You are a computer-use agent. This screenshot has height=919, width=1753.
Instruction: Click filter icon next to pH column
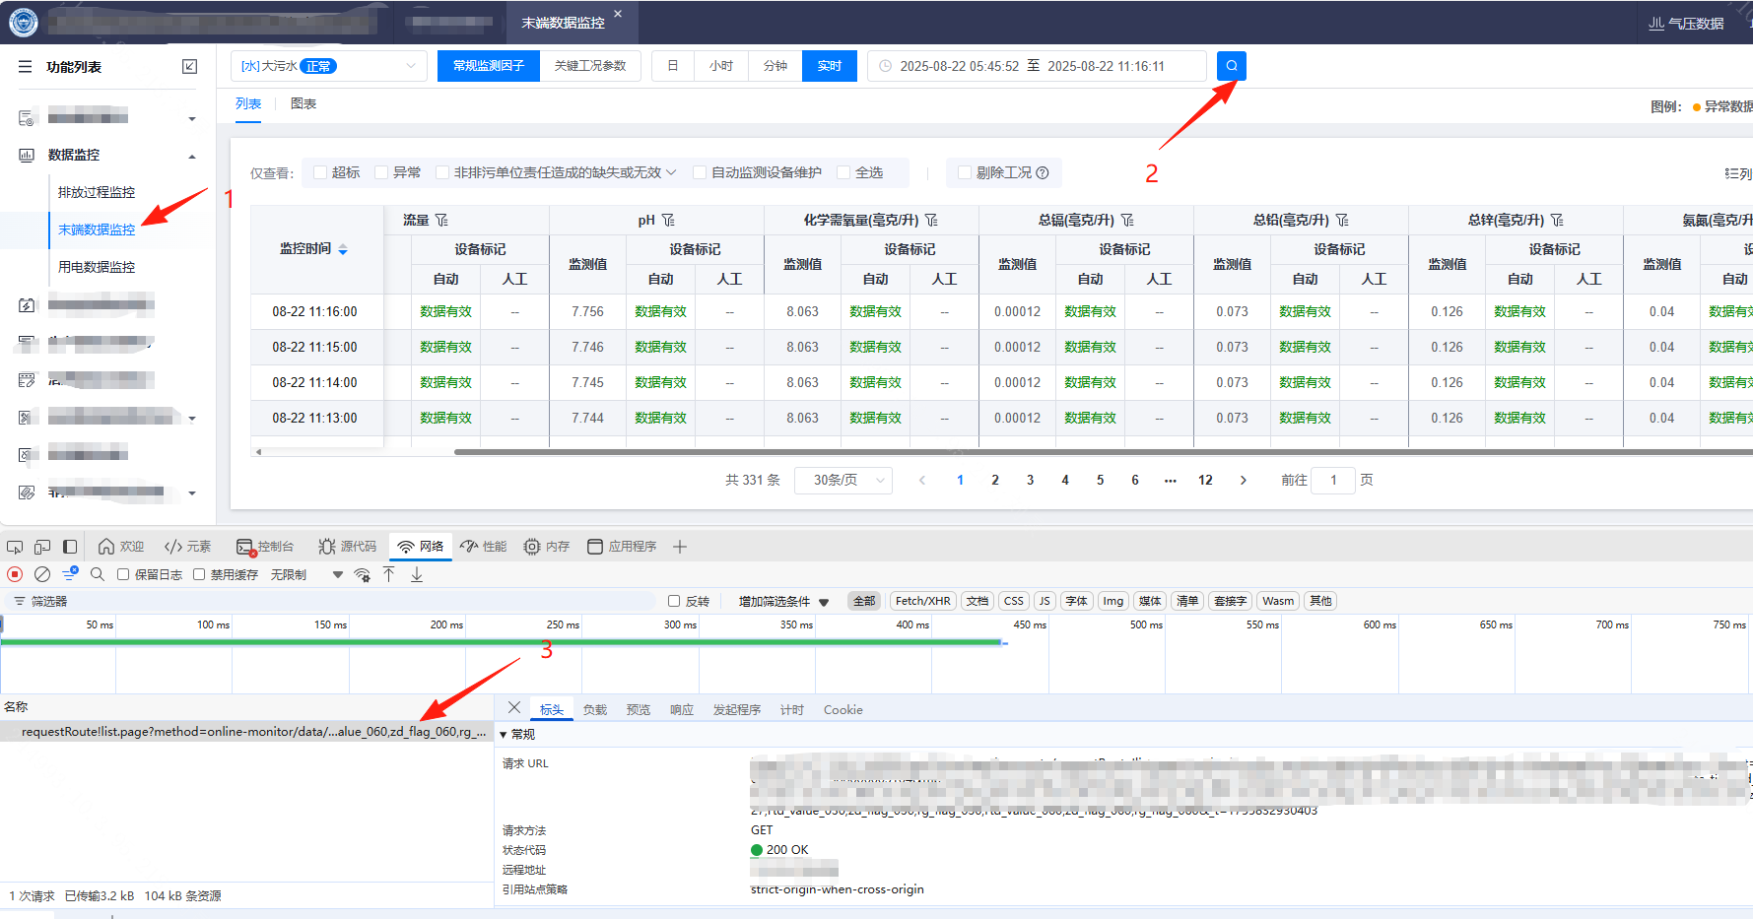(x=668, y=220)
